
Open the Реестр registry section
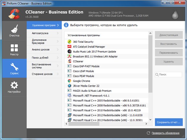pos(14,50)
